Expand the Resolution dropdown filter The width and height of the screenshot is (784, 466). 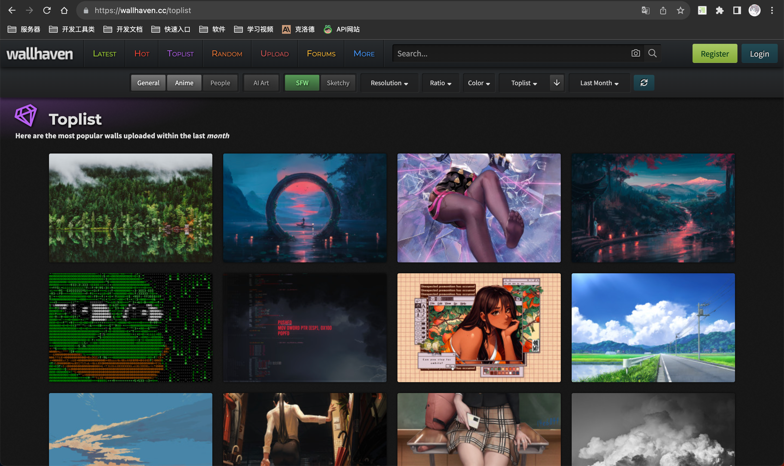[x=388, y=82]
